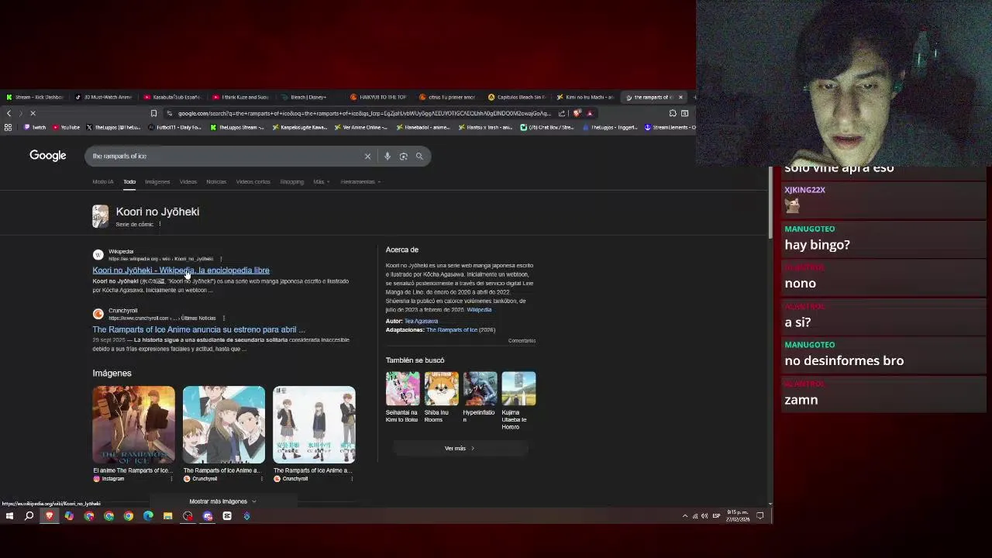Select the Videos results tab
Image resolution: width=992 pixels, height=558 pixels.
(x=188, y=182)
